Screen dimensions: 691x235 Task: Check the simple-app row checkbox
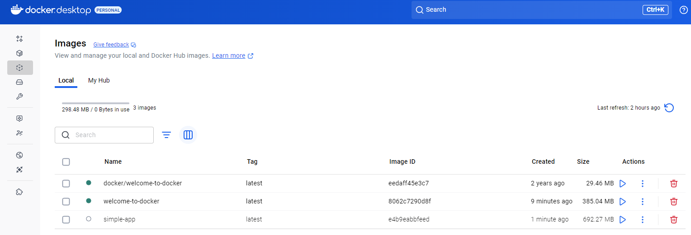click(x=66, y=220)
